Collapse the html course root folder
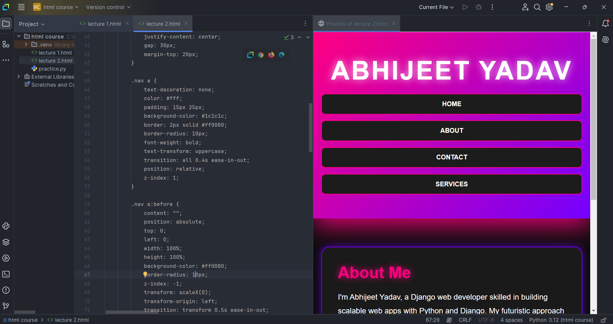 pos(19,36)
